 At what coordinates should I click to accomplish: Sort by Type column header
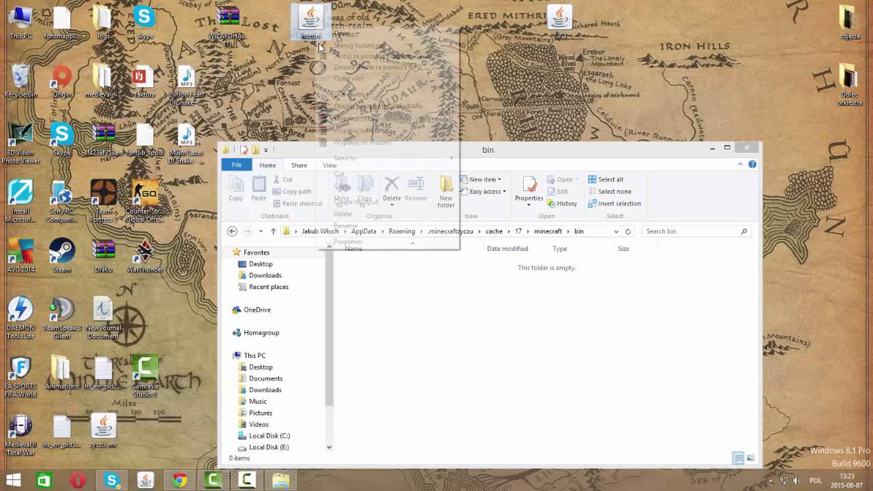click(560, 249)
